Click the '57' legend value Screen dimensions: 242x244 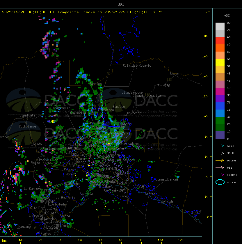(229, 52)
